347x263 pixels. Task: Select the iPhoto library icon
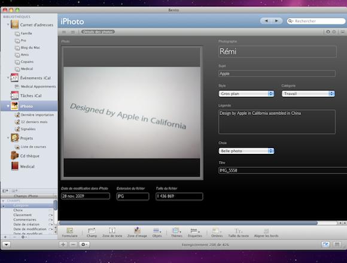[x=14, y=106]
